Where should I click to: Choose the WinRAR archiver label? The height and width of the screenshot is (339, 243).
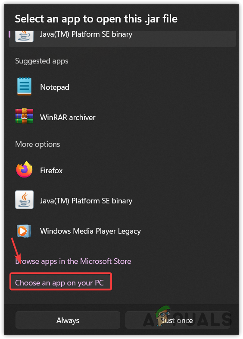(68, 117)
